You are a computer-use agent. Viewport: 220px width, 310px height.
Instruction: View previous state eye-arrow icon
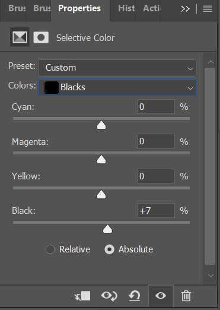[109, 296]
